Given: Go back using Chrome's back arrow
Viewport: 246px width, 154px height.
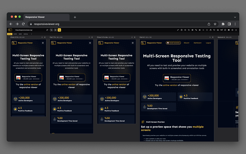Looking at the screenshot, I should [x=11, y=24].
